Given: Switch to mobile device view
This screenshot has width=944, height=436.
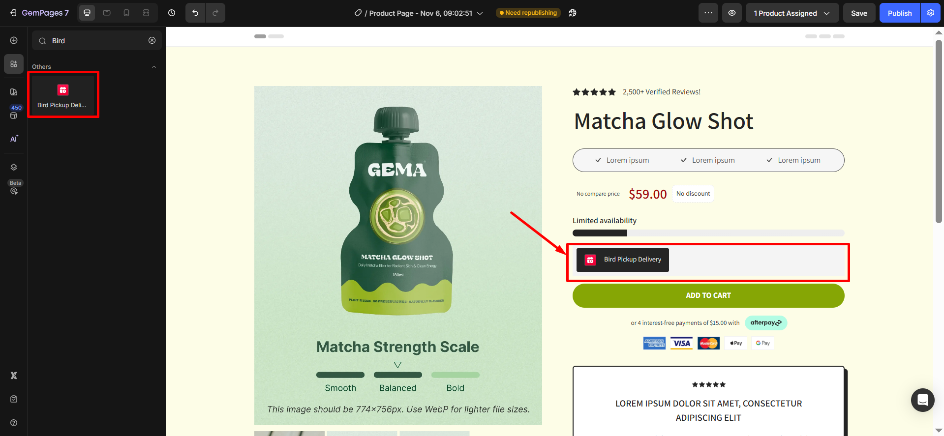Looking at the screenshot, I should click(x=126, y=13).
